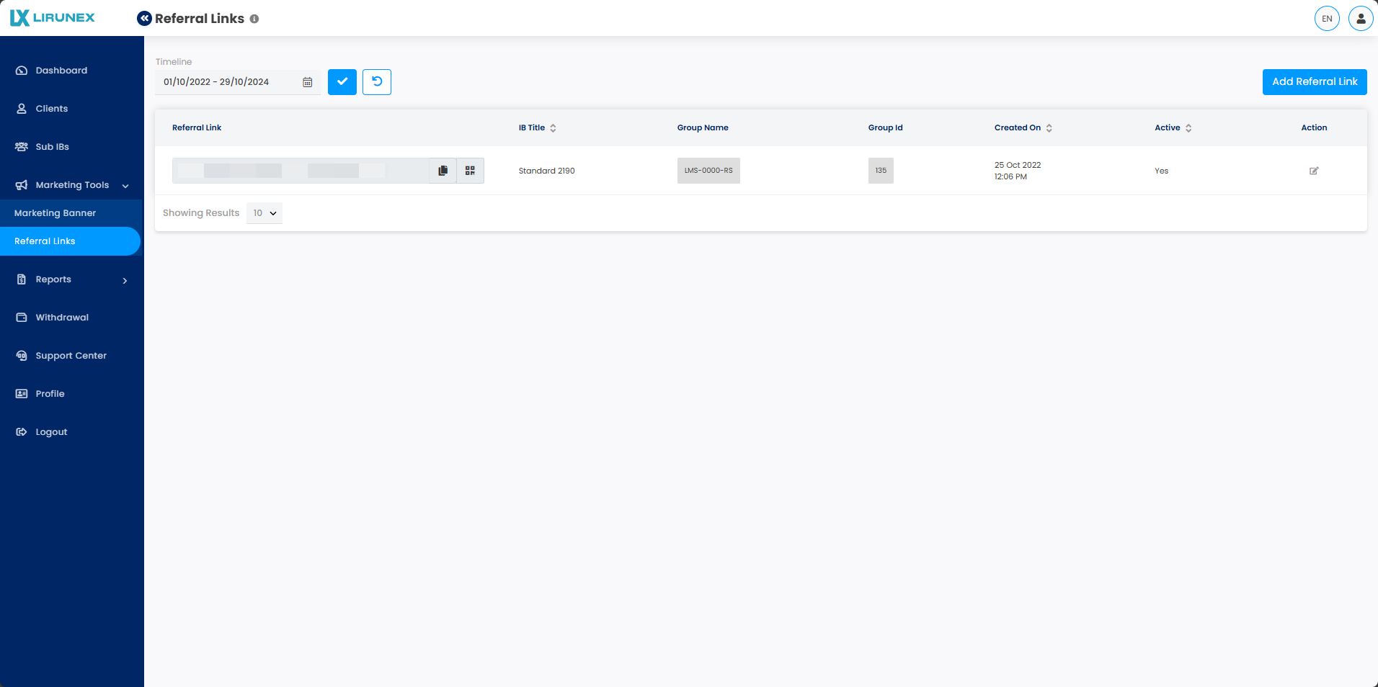Viewport: 1378px width, 687px height.
Task: Open the user account profile icon
Action: pos(1360,19)
